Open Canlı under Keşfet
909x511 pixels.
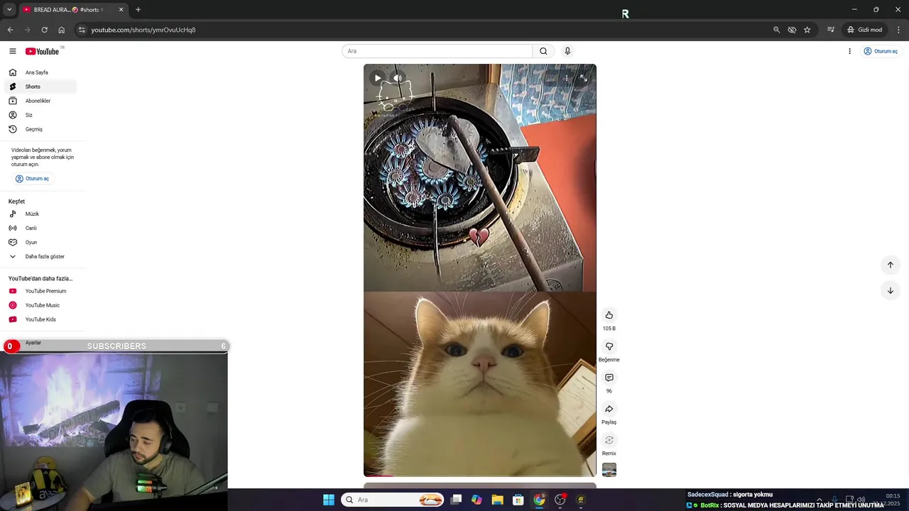41,228
